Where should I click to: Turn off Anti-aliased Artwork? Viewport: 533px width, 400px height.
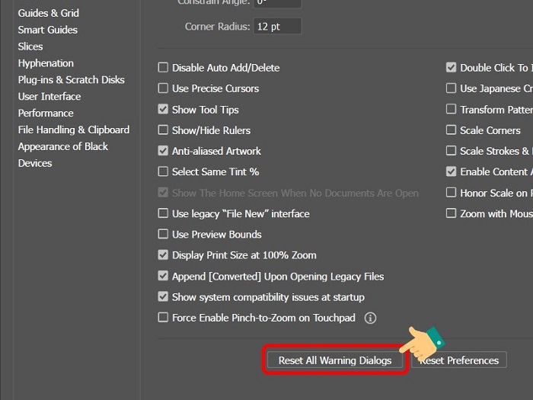[163, 151]
